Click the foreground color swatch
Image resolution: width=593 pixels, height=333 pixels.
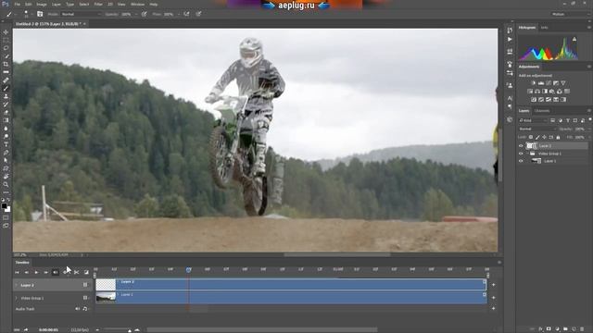(x=4, y=206)
